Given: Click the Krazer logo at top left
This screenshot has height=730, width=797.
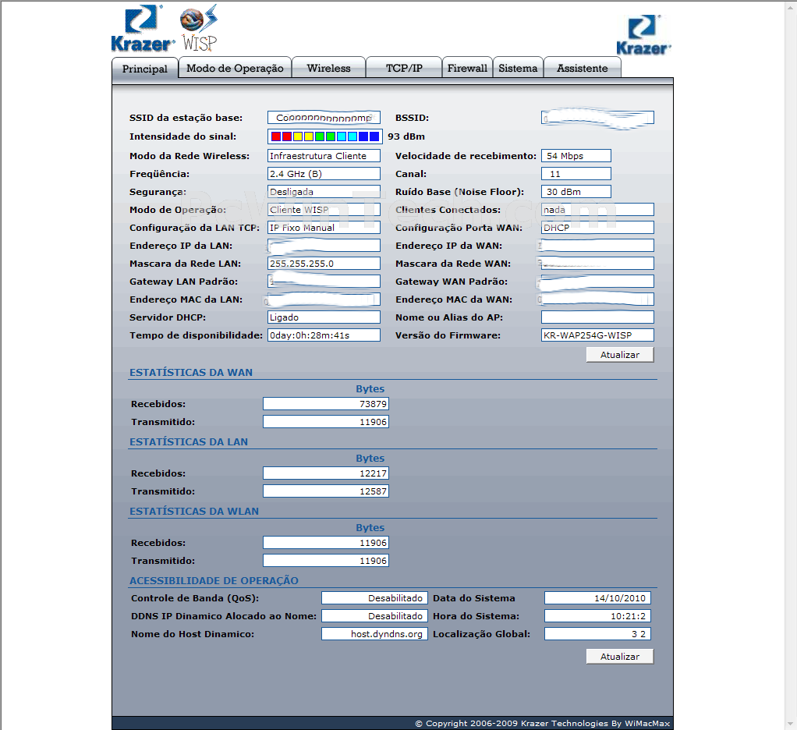Looking at the screenshot, I should pos(143,29).
